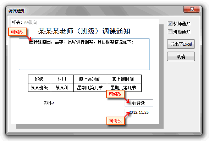The image size is (209, 141).
Task: Tick the 班级通知 checkbox
Action: [170, 32]
